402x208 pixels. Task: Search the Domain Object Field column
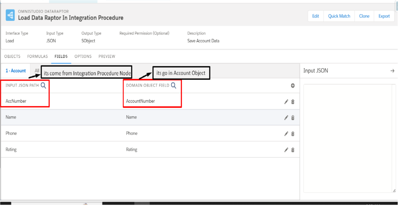point(174,85)
